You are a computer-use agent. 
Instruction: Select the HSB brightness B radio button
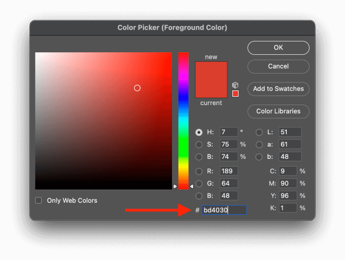(x=199, y=157)
